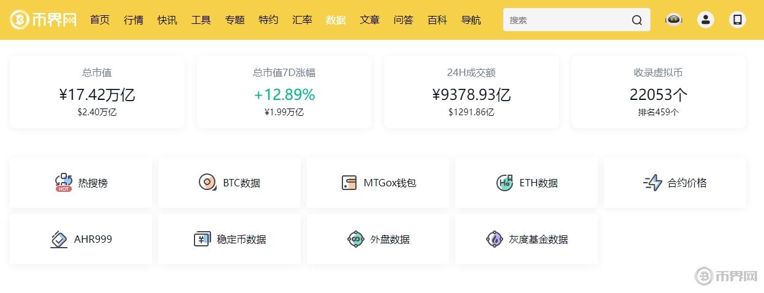Click the 排名459个 text
This screenshot has height=293, width=764.
click(658, 112)
